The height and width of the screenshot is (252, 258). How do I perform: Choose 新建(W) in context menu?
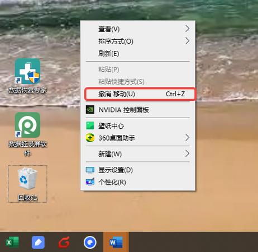click(x=138, y=154)
